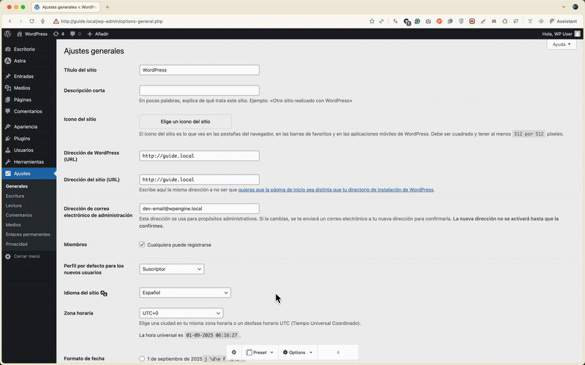The height and width of the screenshot is (365, 585).
Task: Open the Ayuda help tab
Action: (561, 45)
